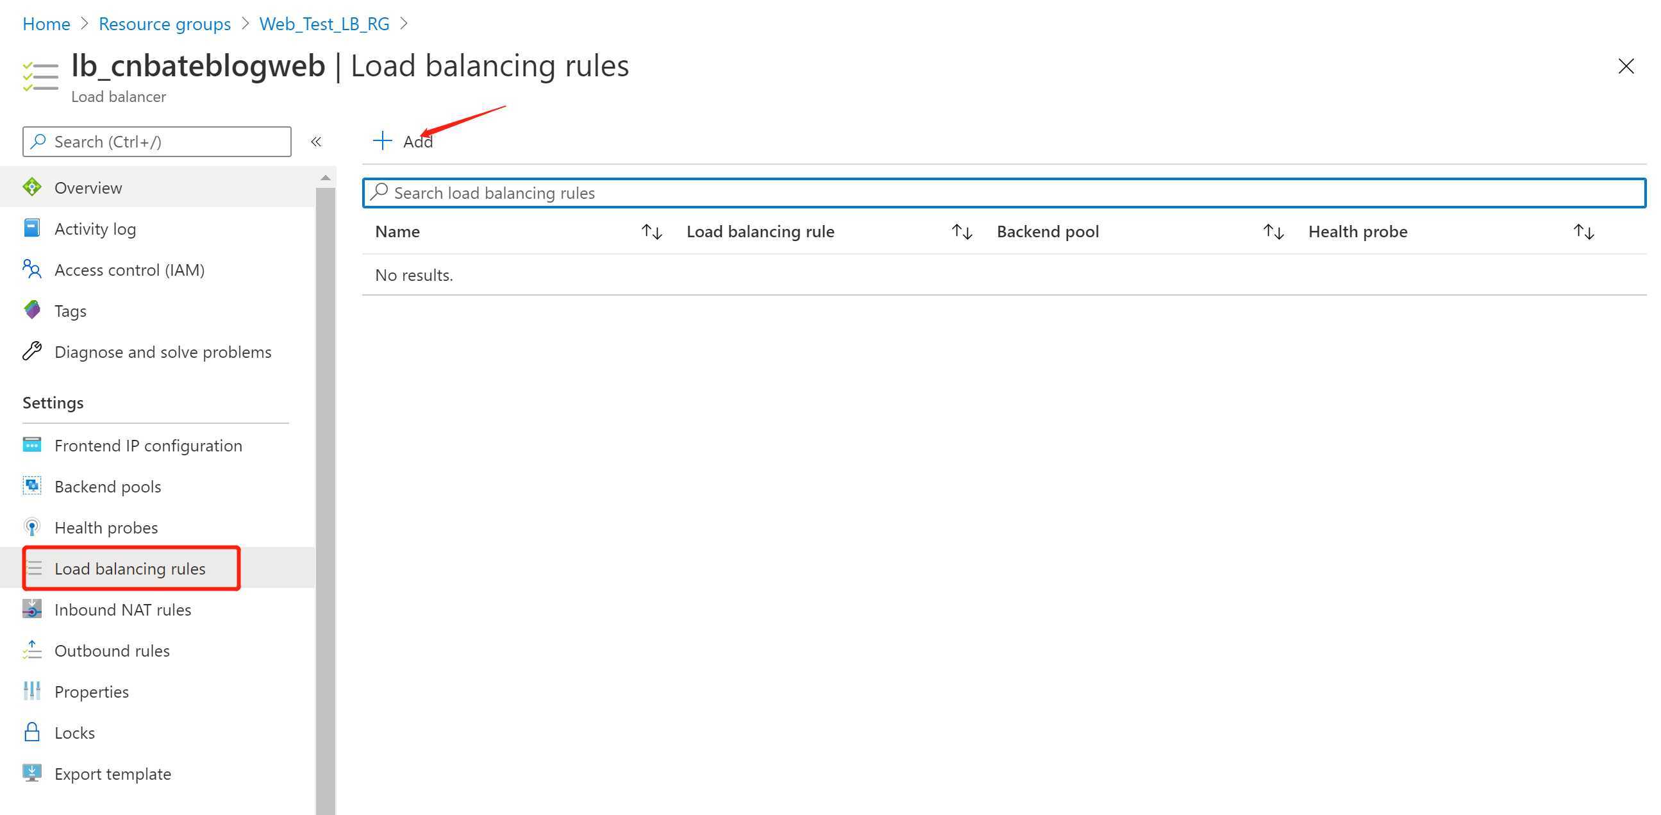Viewport: 1661px width, 815px height.
Task: Click the load balancer resource icon by title
Action: (40, 78)
